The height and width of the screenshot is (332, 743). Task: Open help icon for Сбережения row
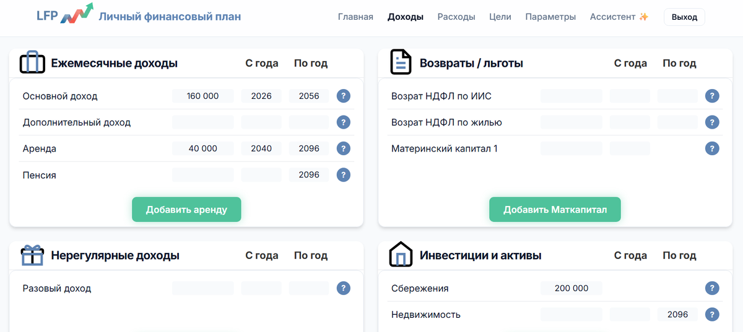click(712, 288)
